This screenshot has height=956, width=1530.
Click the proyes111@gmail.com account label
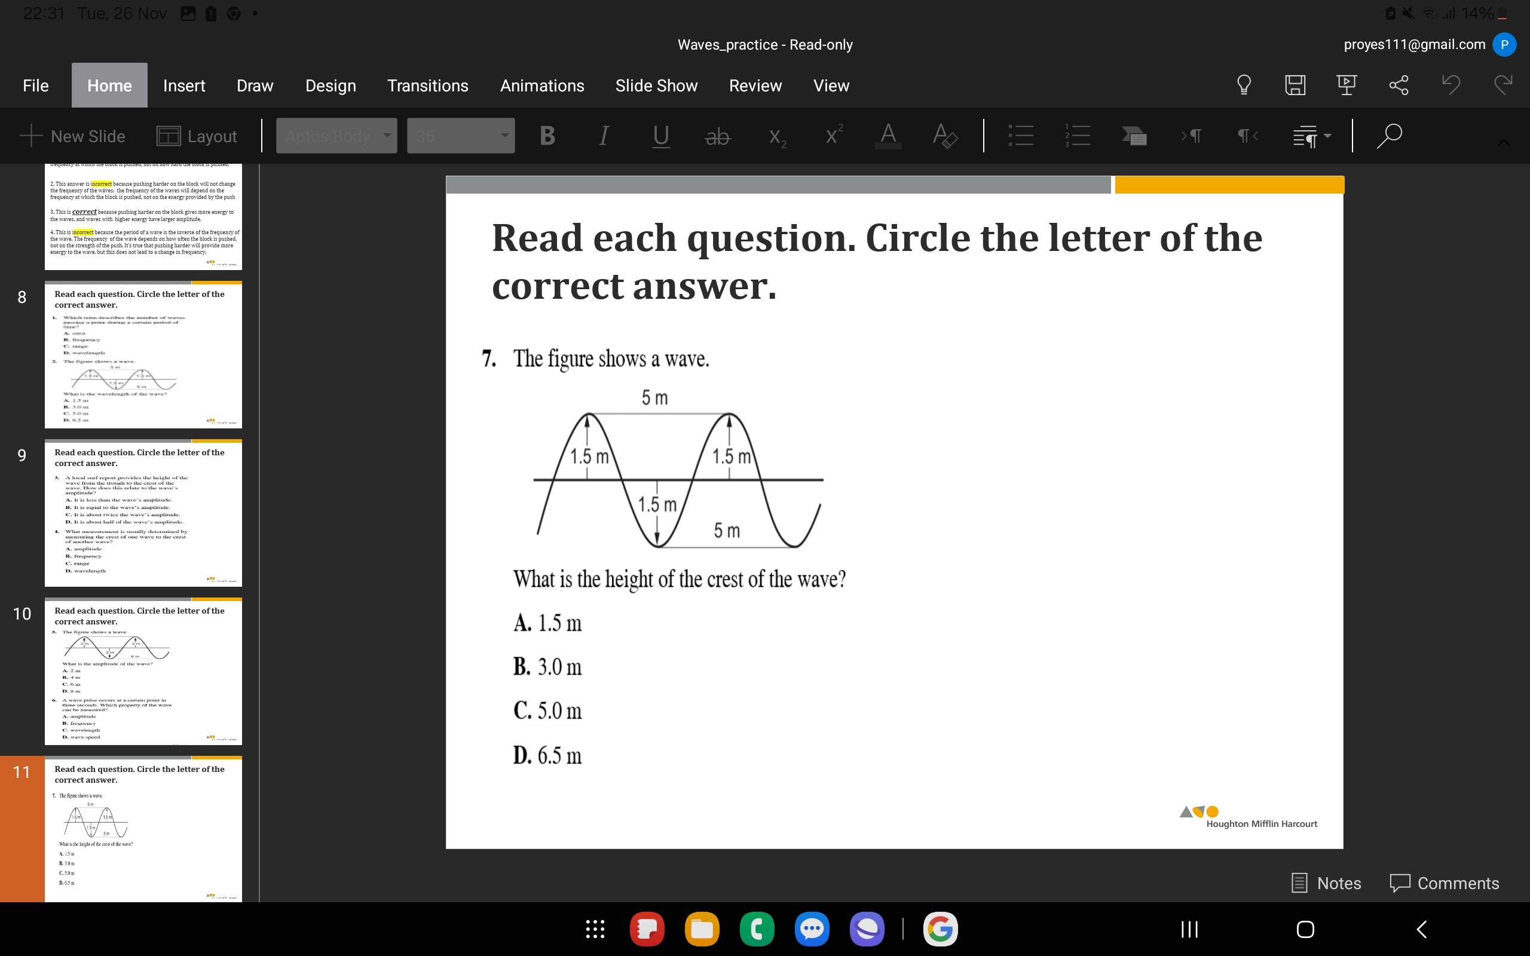coord(1414,44)
